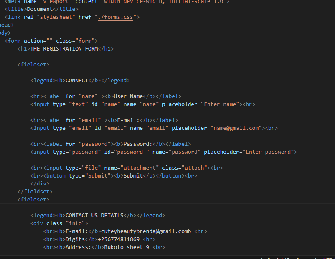This screenshot has height=259, width=335.
Task: Click the phone number +256774811869
Action: pos(119,239)
